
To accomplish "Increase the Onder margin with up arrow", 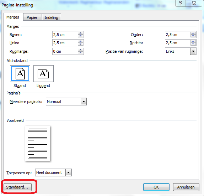I will 193,33.
